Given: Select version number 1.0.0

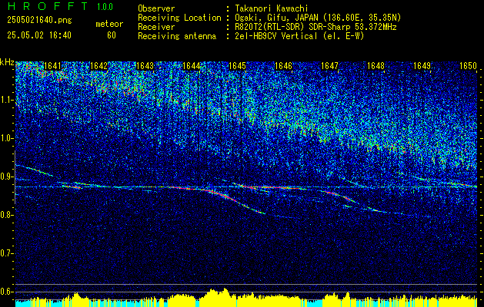Looking at the screenshot, I should pos(105,7).
